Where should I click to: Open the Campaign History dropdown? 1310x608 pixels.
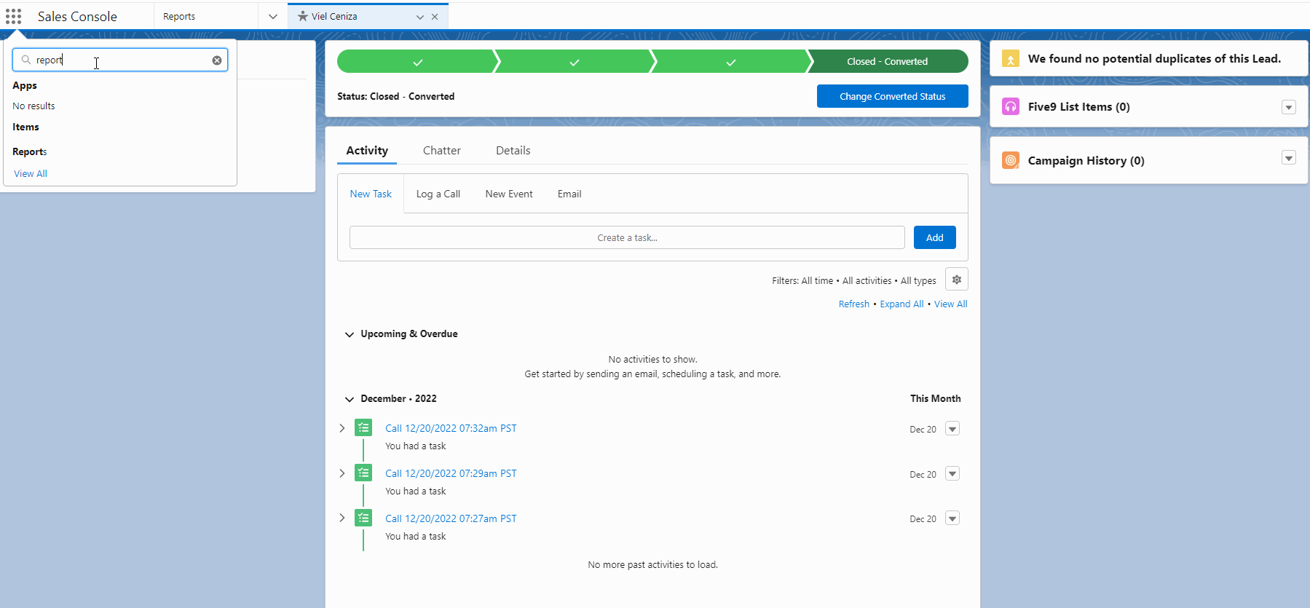click(x=1289, y=158)
